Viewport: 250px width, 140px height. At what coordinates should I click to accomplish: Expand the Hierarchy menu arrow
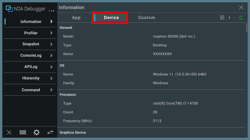pyautogui.click(x=51, y=78)
